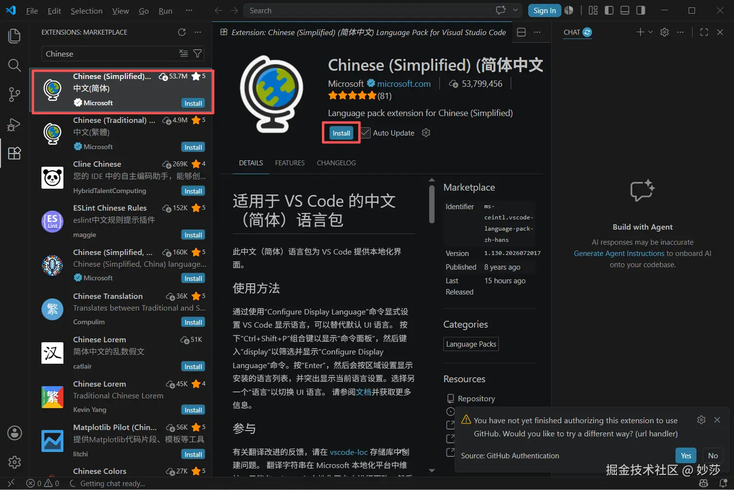Split the editor layout
The width and height of the screenshot is (734, 490).
(x=521, y=32)
